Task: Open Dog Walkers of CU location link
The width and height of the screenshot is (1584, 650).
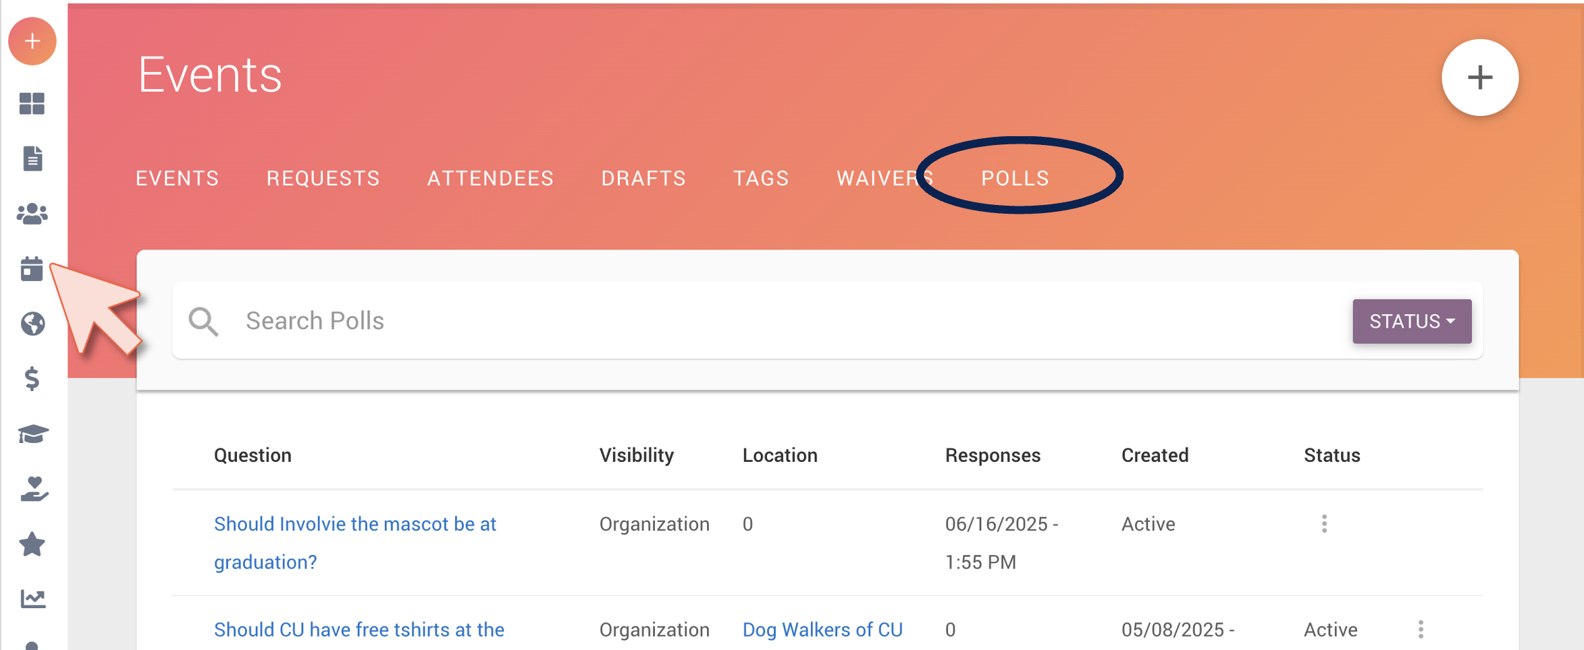Action: pos(822,630)
